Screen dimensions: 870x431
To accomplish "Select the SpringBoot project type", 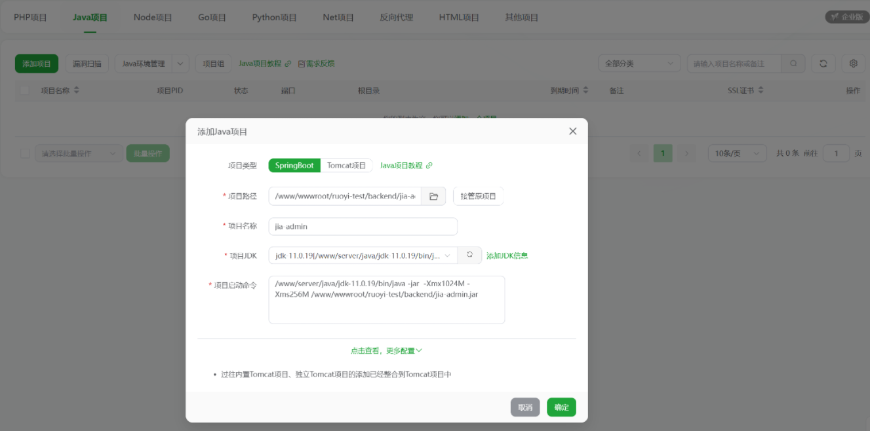I will (x=294, y=166).
